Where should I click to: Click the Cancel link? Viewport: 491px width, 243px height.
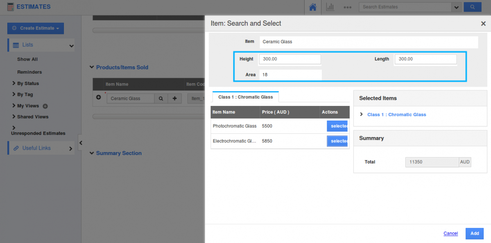click(450, 234)
